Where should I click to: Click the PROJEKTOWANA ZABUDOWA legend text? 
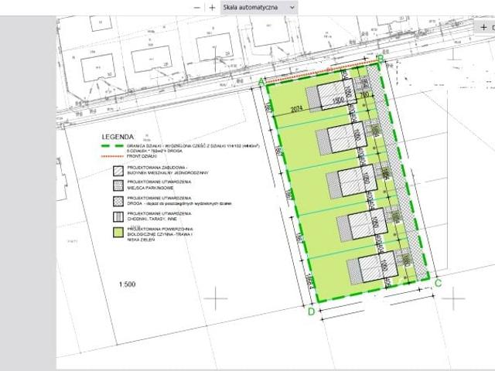pos(157,167)
